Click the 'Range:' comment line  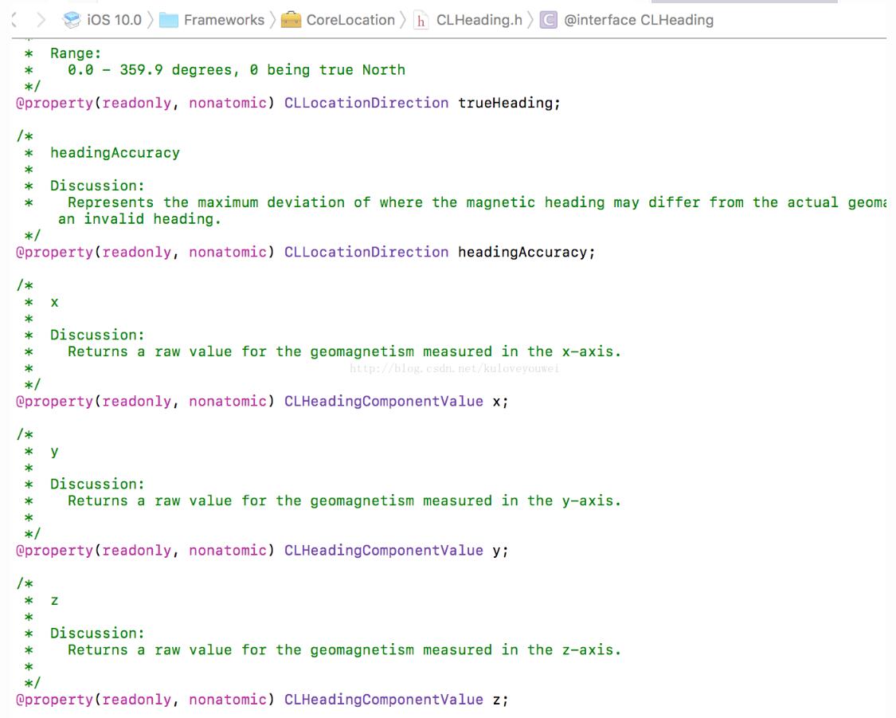tap(76, 53)
